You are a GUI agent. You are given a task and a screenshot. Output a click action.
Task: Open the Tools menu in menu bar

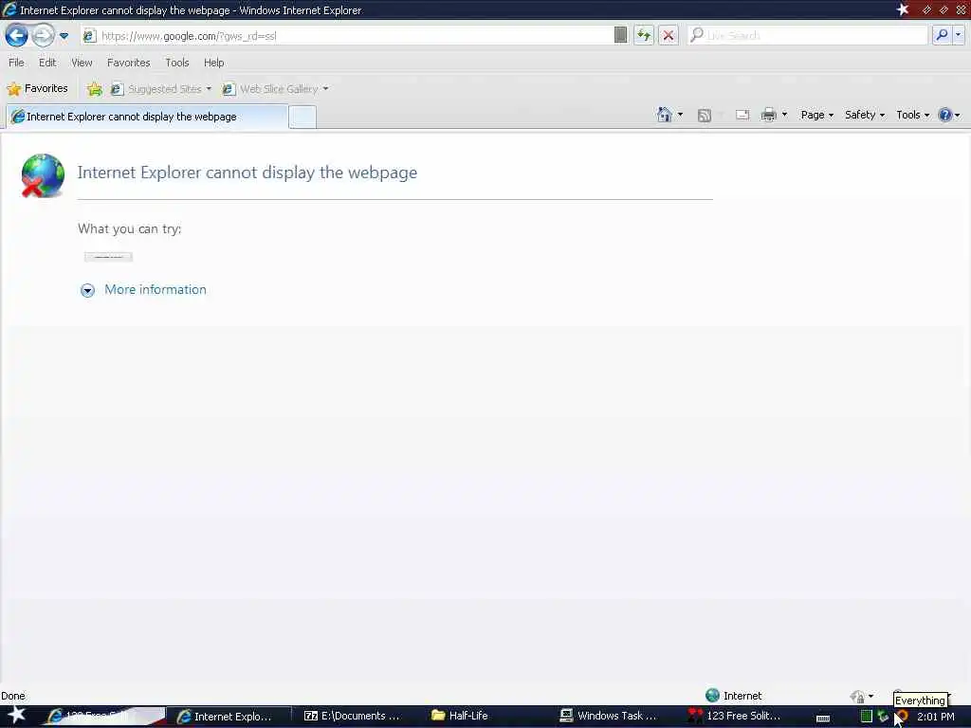(x=176, y=63)
